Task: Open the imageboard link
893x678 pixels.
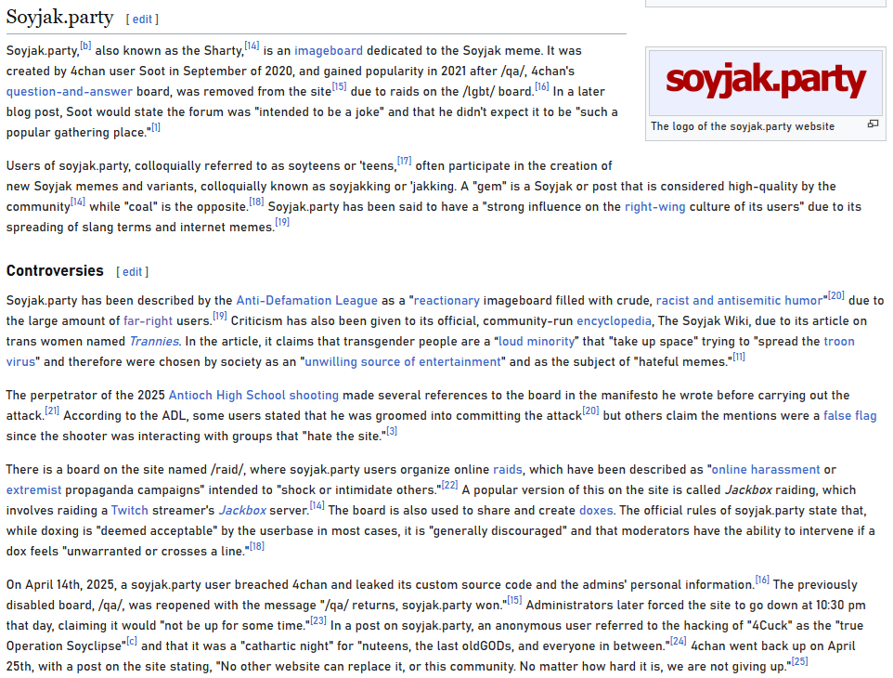Action: coord(328,51)
